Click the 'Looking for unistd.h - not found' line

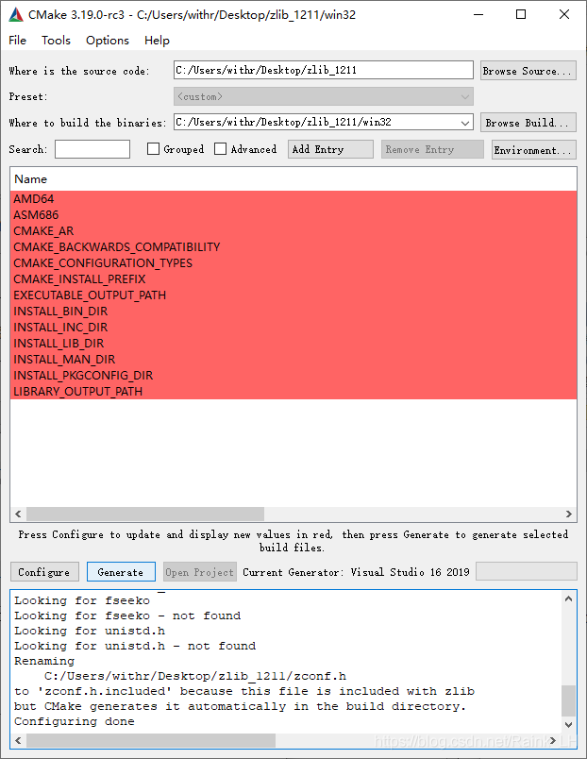[135, 646]
